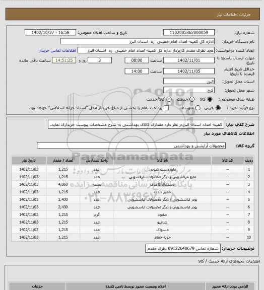Select the صابون product name cell
264x290 pixels.
pyautogui.click(x=162, y=214)
